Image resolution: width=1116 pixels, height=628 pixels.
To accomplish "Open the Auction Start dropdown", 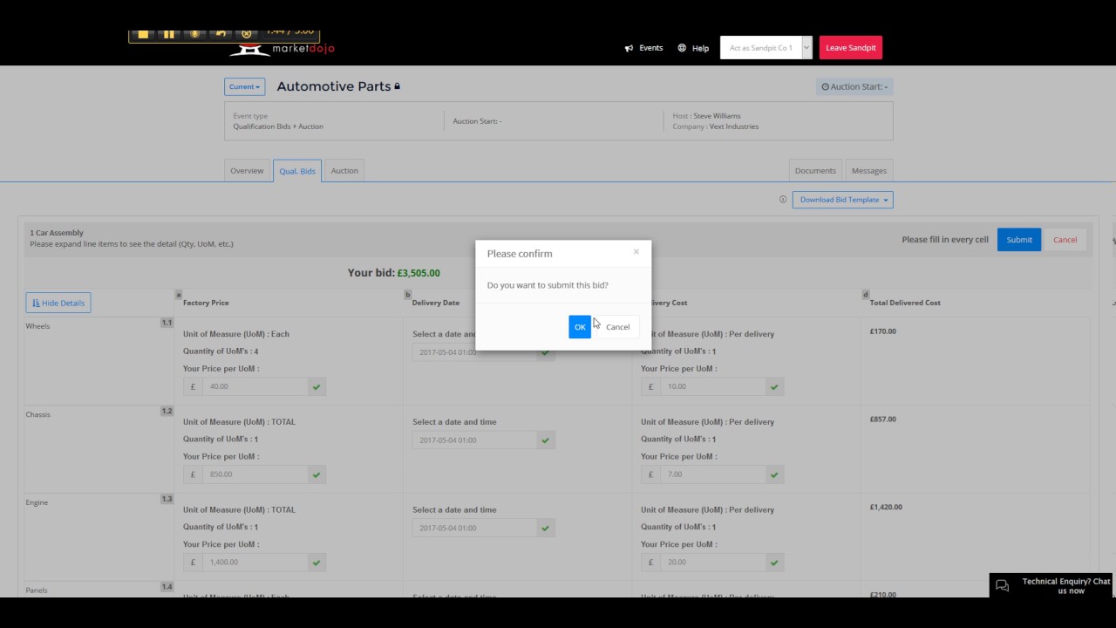I will click(x=854, y=87).
